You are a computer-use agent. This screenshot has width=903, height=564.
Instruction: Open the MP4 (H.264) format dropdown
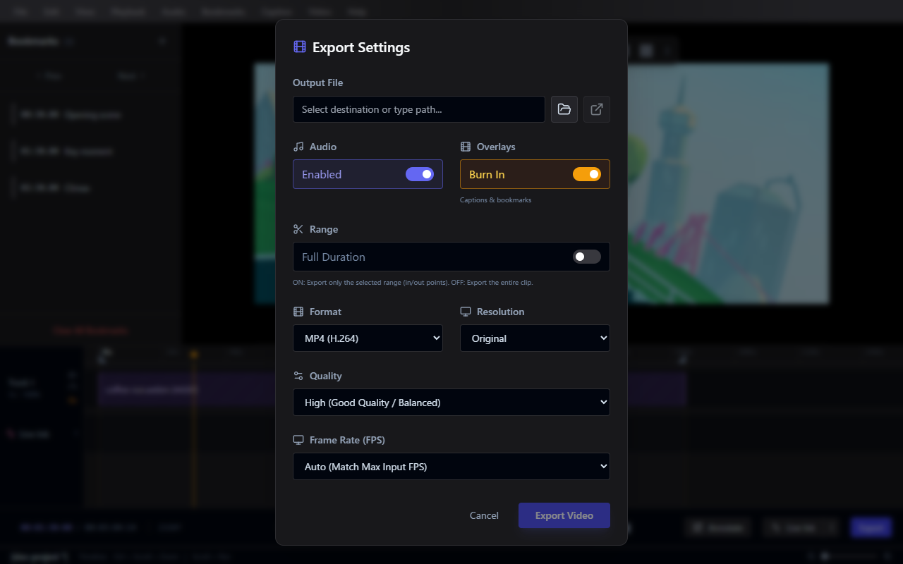[367, 338]
